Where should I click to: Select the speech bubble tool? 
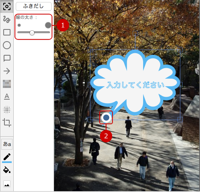(7, 58)
